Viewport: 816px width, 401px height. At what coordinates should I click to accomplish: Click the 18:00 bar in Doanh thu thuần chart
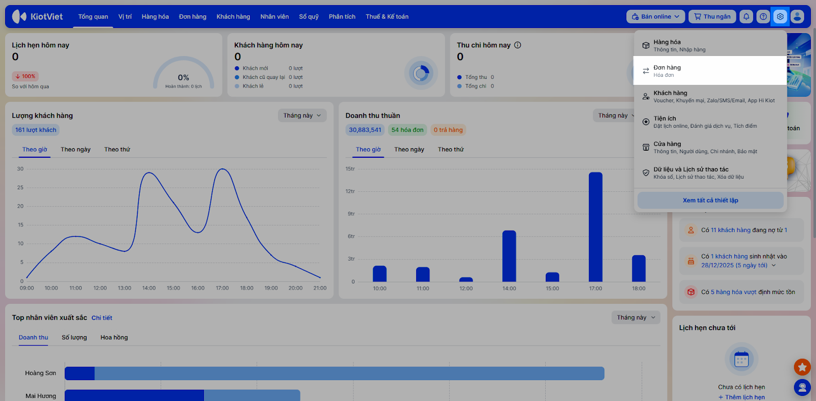(639, 268)
